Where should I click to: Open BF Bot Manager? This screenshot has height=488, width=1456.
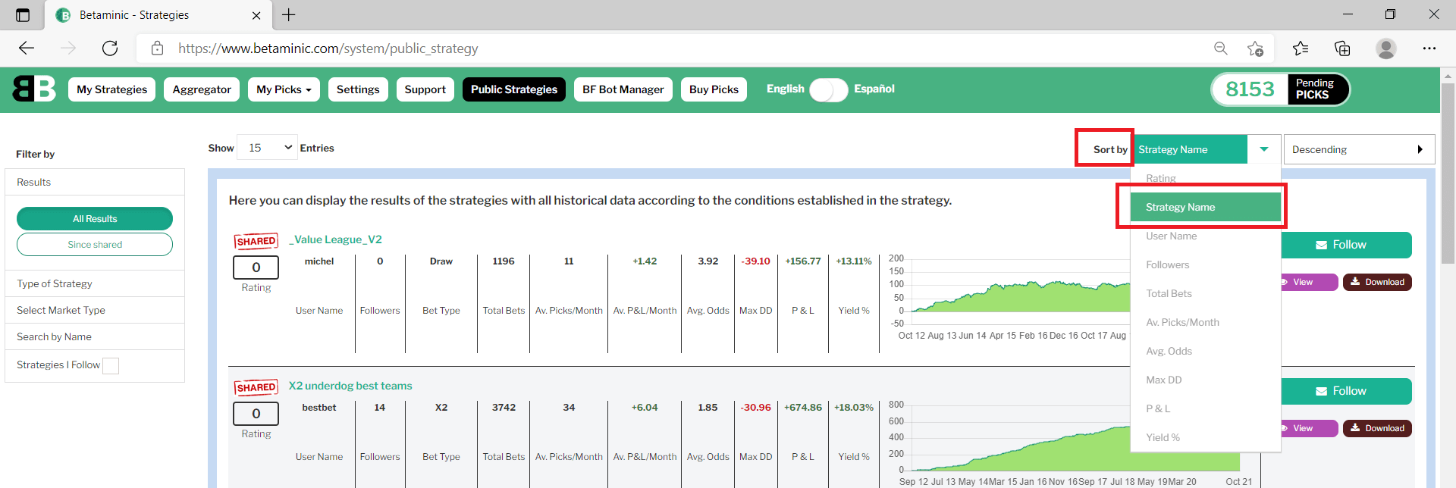pyautogui.click(x=623, y=89)
